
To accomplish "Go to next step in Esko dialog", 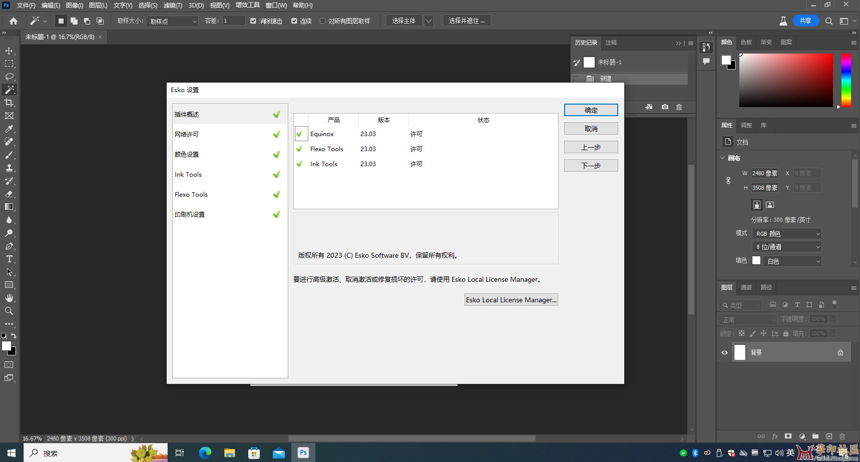I will [591, 166].
